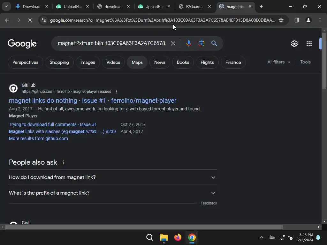Filter results by Perspectives
The image size is (327, 245).
click(x=25, y=62)
